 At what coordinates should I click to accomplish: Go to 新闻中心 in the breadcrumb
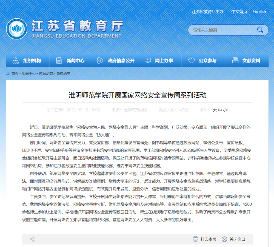click(x=29, y=73)
